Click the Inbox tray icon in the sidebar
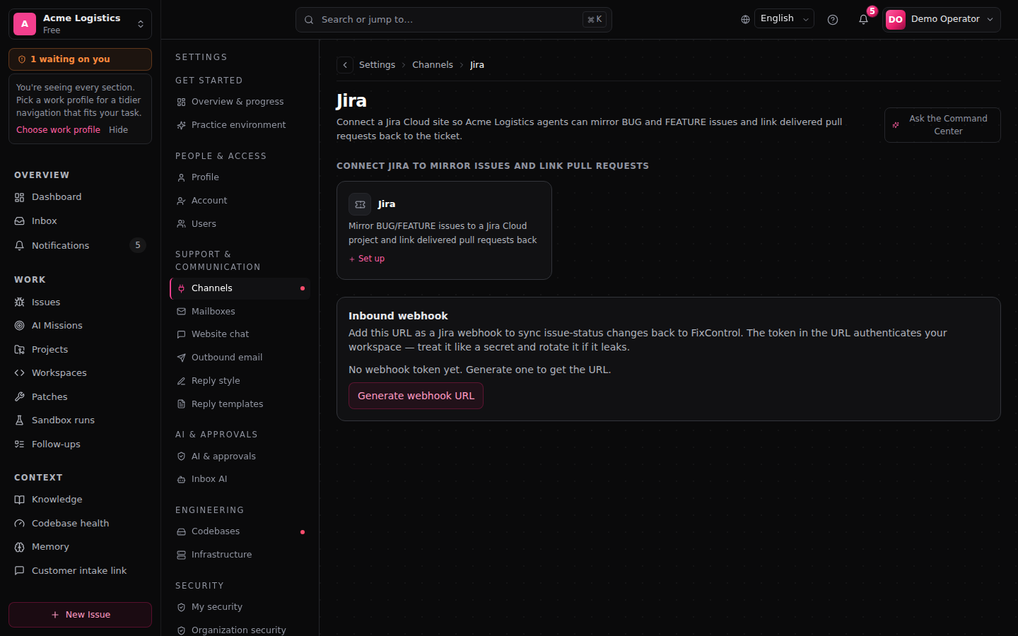1018x636 pixels. 20,221
